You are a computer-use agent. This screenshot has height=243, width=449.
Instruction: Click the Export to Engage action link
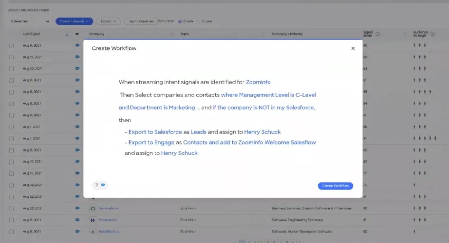pyautogui.click(x=151, y=142)
